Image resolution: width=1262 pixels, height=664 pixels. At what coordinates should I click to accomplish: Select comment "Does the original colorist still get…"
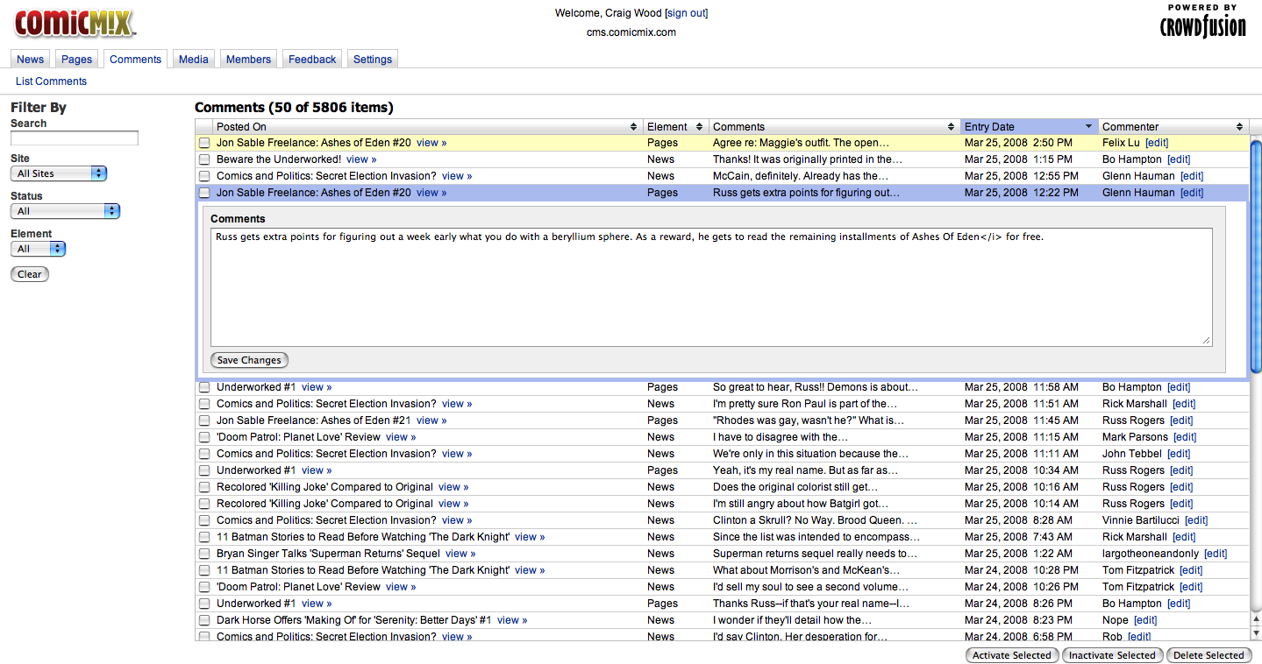[x=795, y=487]
